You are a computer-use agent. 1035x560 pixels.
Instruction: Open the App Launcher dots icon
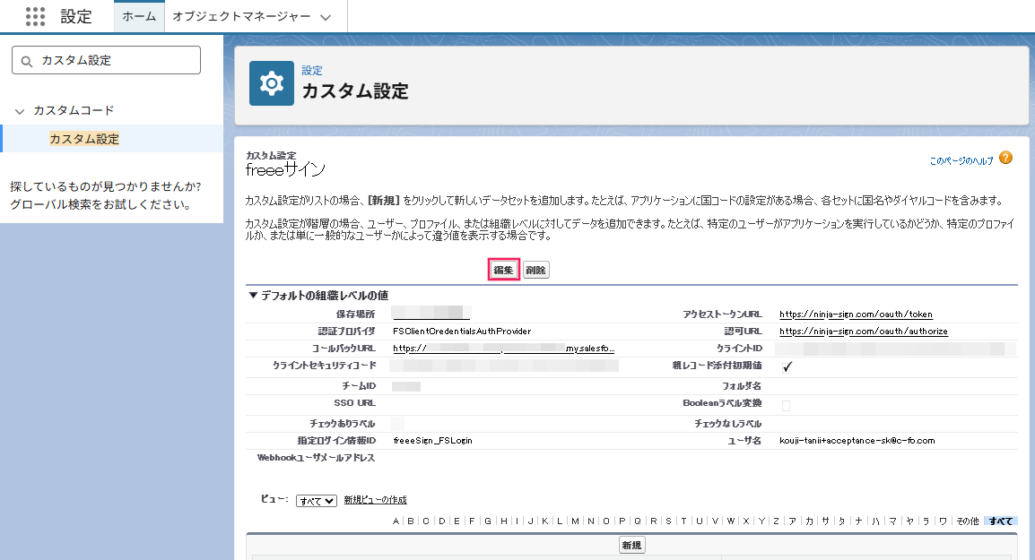click(x=35, y=16)
